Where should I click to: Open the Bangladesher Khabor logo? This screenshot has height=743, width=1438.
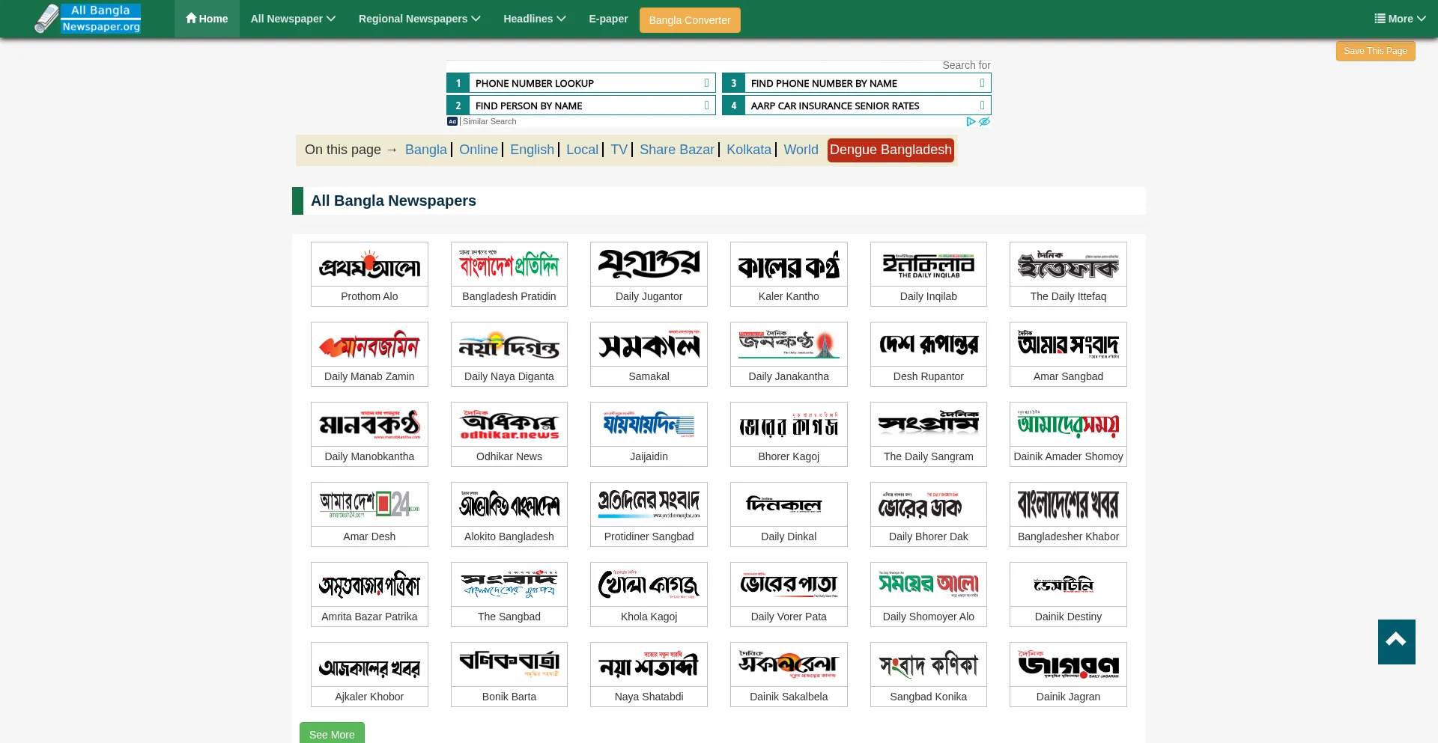tap(1068, 504)
